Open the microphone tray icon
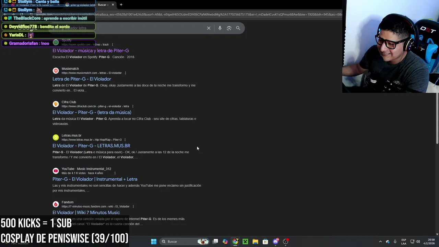 [x=395, y=242]
